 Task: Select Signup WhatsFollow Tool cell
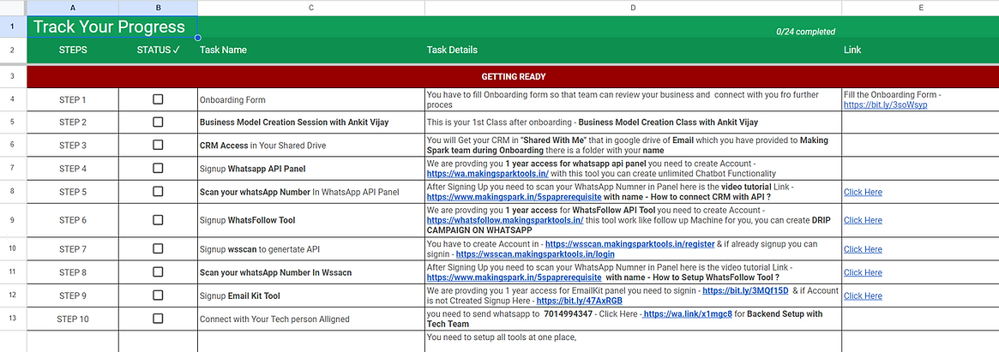click(x=311, y=220)
